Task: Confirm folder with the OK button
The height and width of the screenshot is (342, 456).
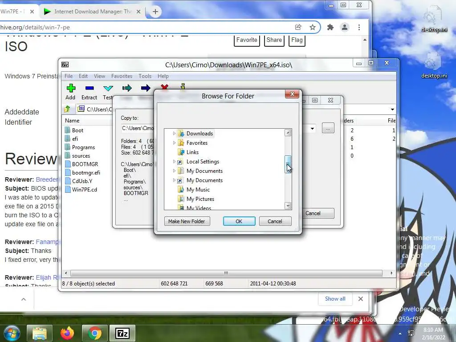Action: point(239,221)
